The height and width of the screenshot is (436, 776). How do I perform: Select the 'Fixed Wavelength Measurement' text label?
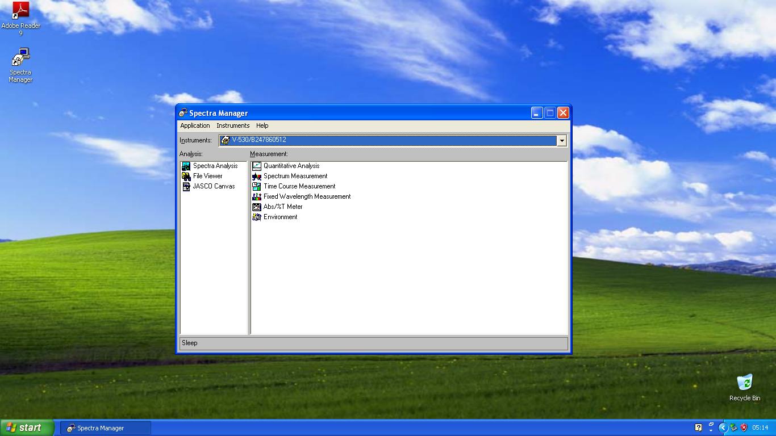pos(307,196)
